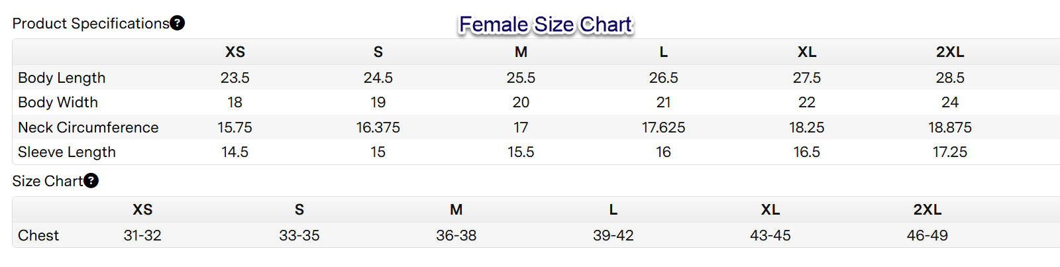Click the Sleeve Length row label
The width and height of the screenshot is (1060, 267).
67,152
